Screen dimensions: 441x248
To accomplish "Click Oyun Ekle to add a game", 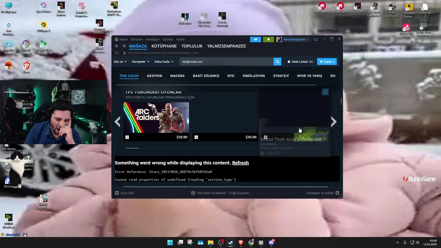I will click(124, 193).
